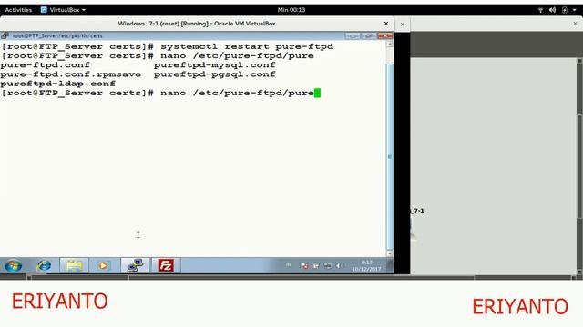583x327 pixels.
Task: Open Windows Explorer folder in taskbar
Action: coord(74,265)
